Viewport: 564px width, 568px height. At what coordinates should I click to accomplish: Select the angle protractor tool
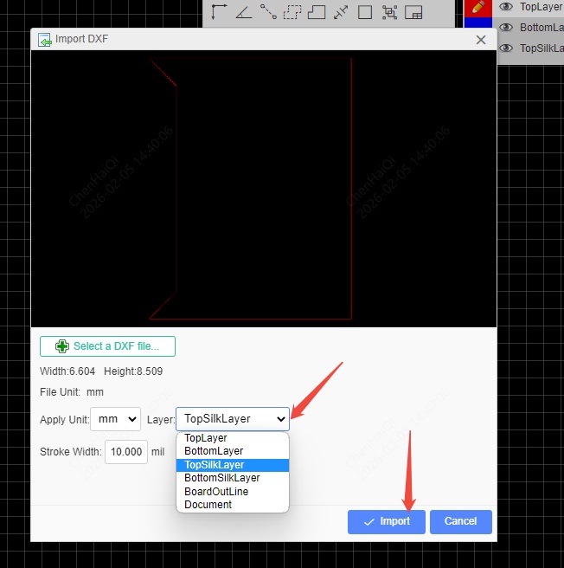[x=243, y=12]
